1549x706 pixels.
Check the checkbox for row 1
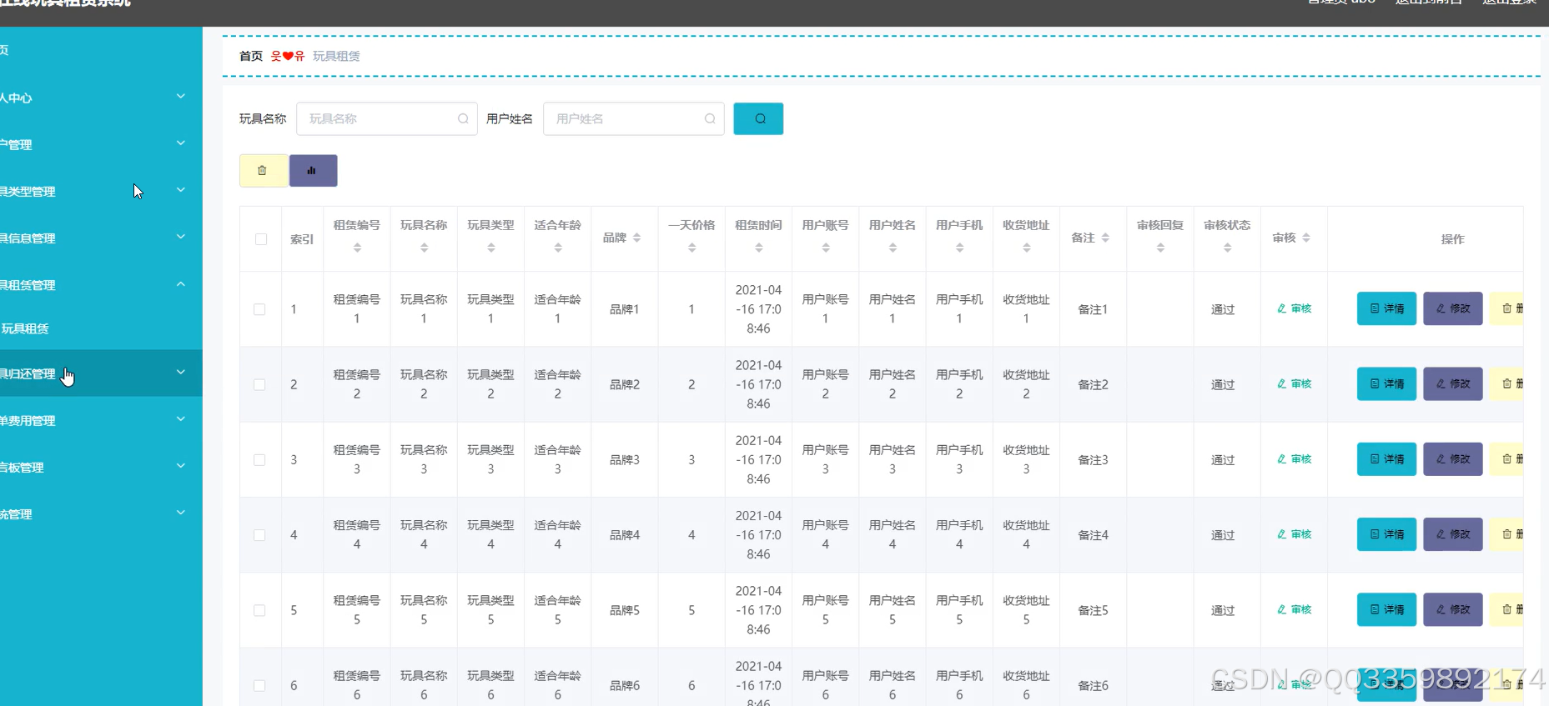pos(259,309)
